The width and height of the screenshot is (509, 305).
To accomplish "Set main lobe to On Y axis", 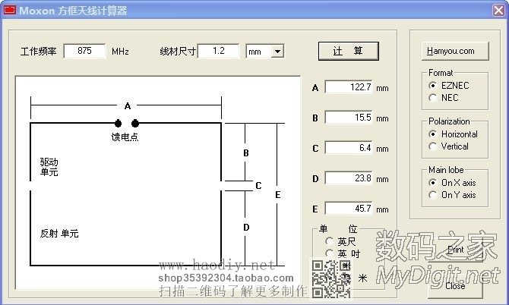I will 433,195.
